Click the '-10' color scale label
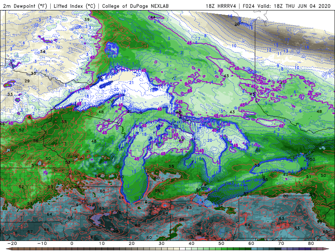This screenshot has height=251, width=335. tap(42, 243)
